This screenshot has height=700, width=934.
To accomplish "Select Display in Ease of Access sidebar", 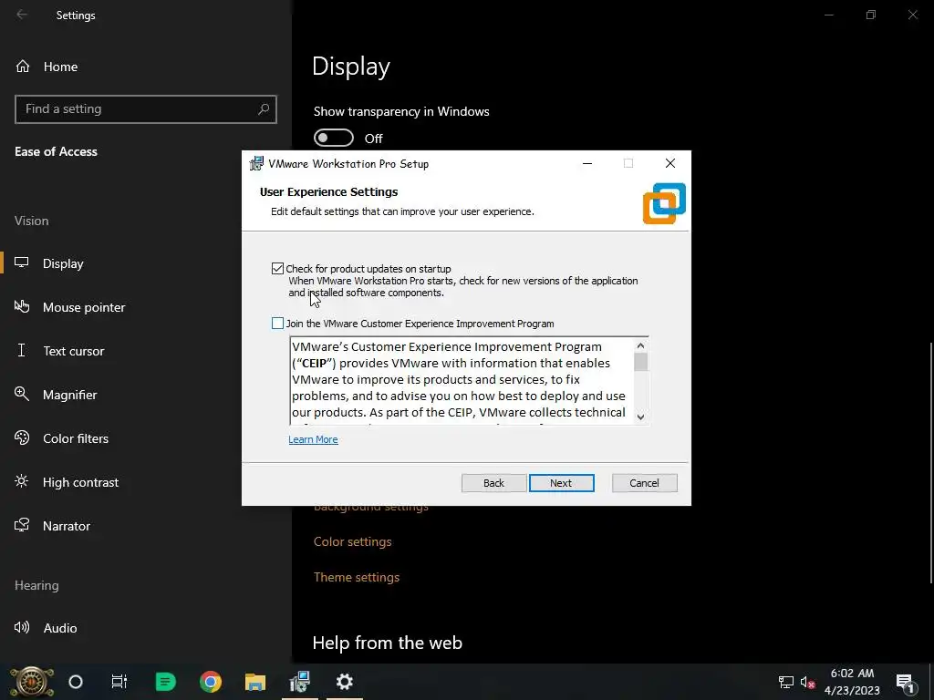I will coord(146,263).
